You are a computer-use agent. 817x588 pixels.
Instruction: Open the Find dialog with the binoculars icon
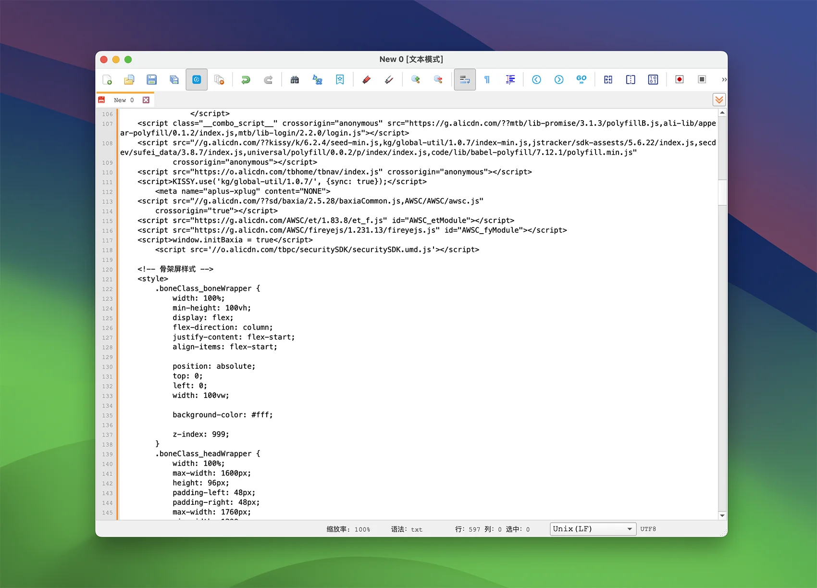click(295, 80)
